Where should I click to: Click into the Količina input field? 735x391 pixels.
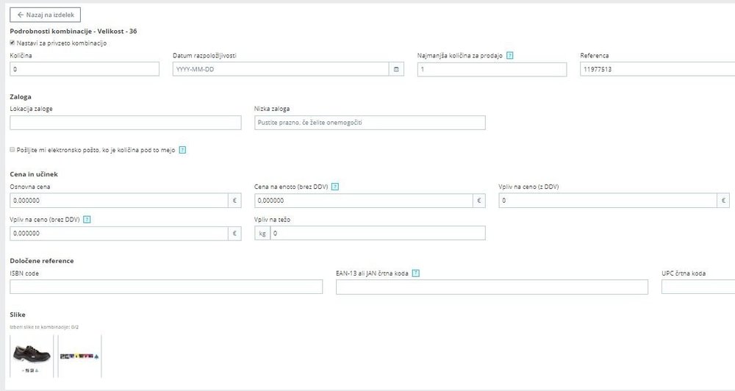[x=85, y=70]
